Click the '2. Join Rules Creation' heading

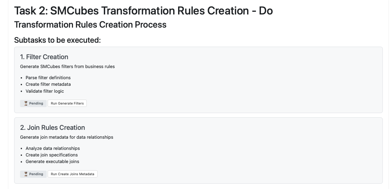[53, 128]
